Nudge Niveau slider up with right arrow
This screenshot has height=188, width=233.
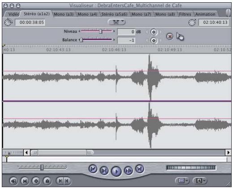114,31
